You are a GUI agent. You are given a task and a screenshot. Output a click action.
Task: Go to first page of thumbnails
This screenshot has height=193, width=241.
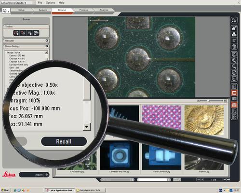click(199, 179)
